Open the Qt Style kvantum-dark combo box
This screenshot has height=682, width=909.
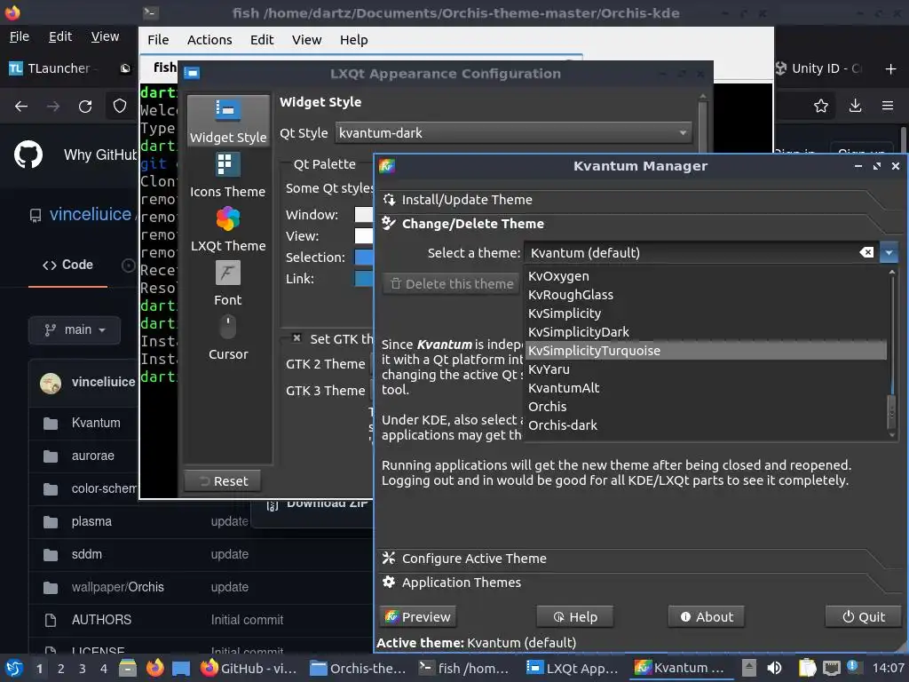point(514,133)
